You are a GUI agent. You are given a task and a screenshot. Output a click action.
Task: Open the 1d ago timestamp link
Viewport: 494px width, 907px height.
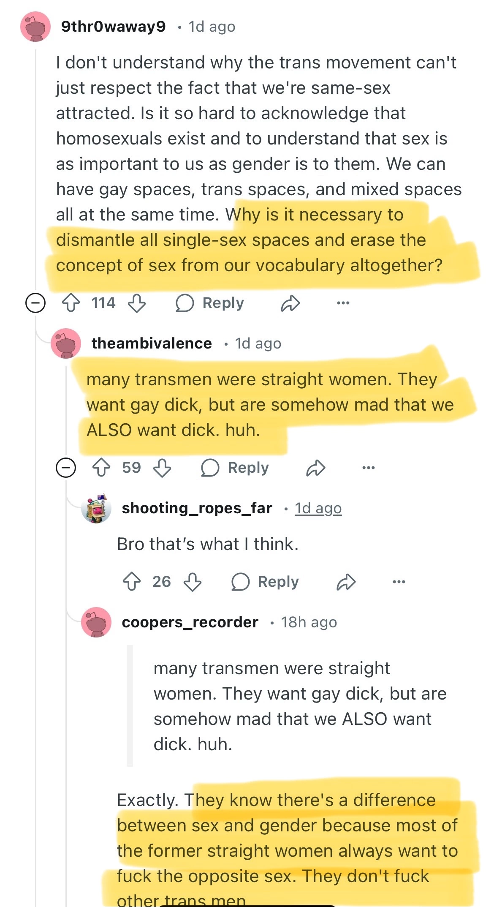[318, 508]
